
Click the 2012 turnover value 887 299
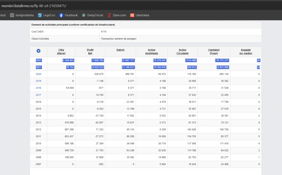click(69, 129)
